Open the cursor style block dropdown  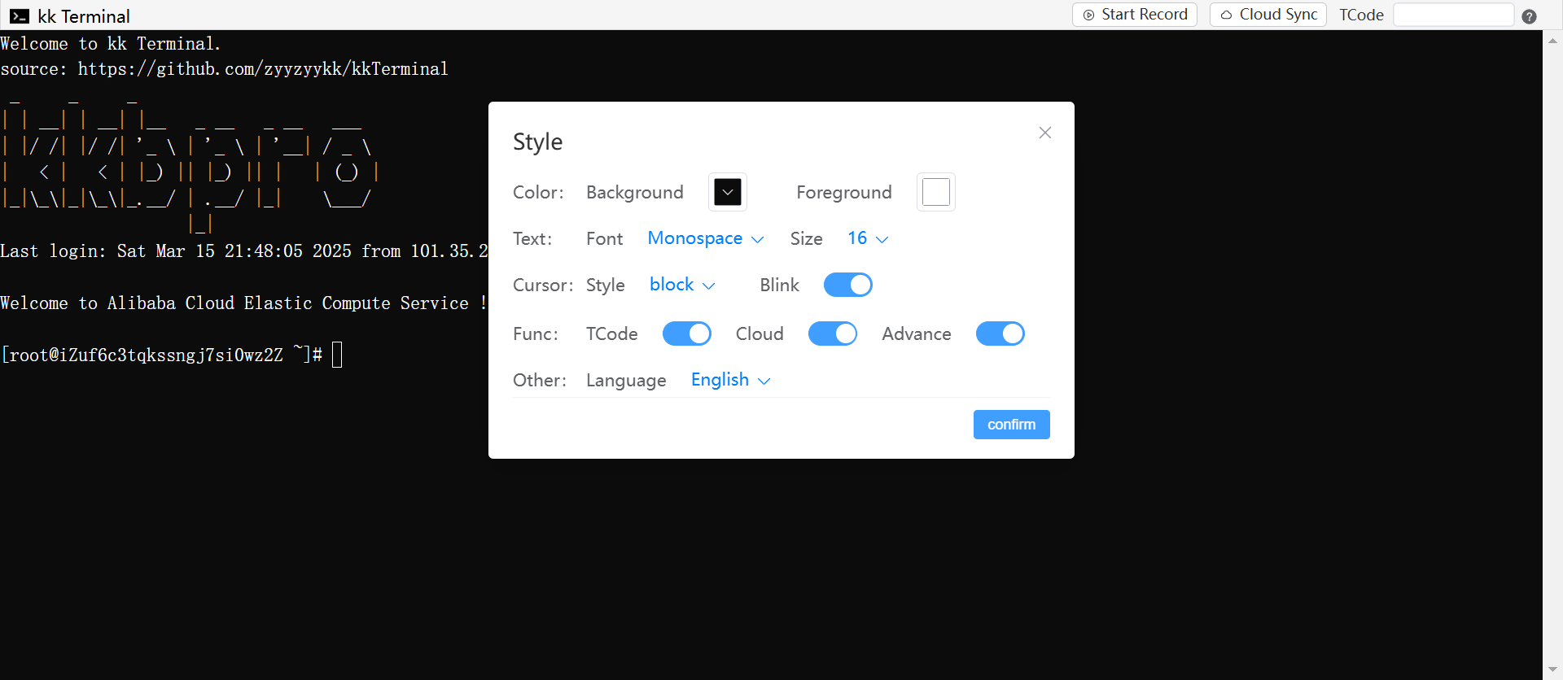pos(682,285)
